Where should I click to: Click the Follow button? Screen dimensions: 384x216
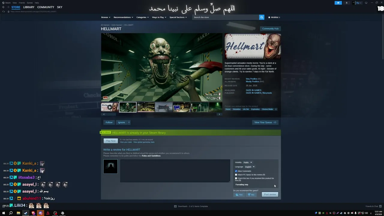(109, 122)
